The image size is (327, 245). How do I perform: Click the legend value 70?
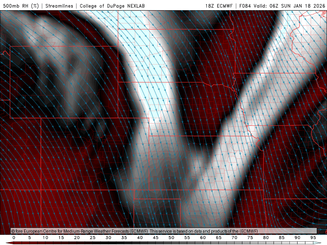(x=234, y=238)
